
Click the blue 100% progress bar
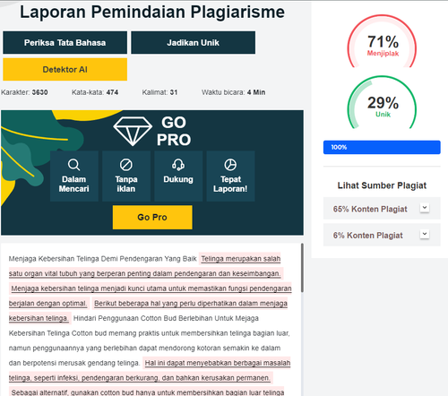[x=382, y=147]
